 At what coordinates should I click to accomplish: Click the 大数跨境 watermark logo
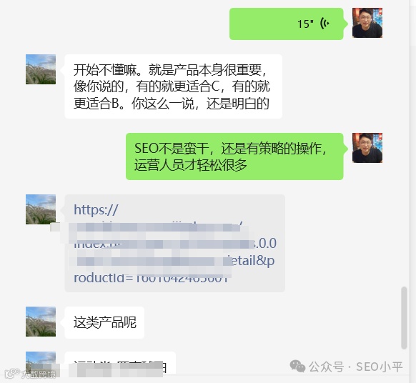coord(30,374)
